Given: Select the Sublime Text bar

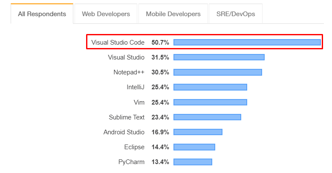Looking at the screenshot, I should tap(207, 117).
